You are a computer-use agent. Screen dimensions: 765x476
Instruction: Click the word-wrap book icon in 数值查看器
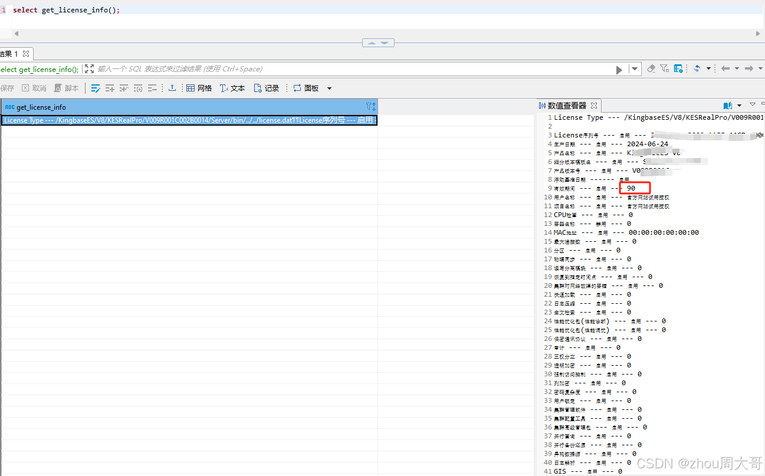[x=727, y=105]
